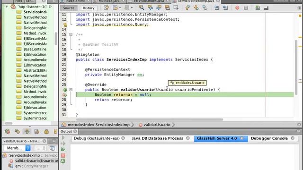Expand arrow after validarUsuario breadcrumb

tap(174, 125)
